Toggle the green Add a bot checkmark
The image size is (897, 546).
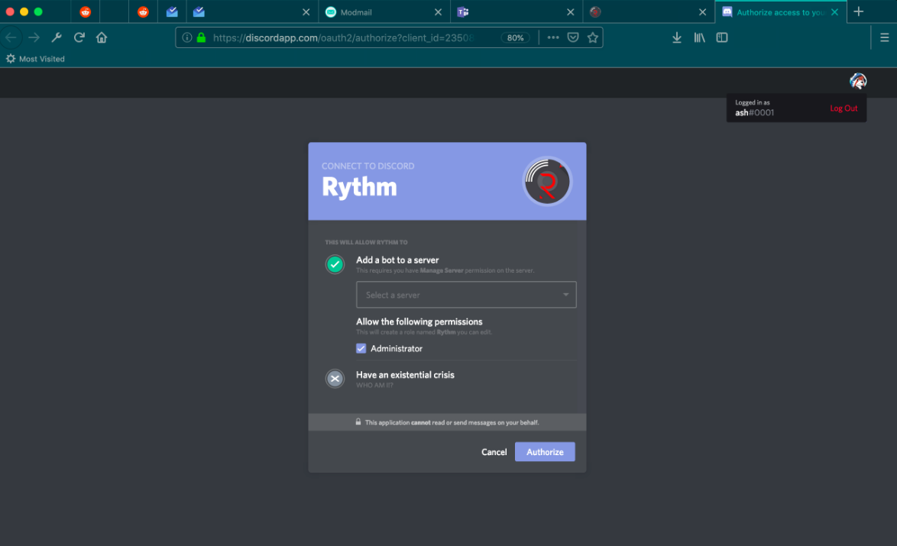coord(335,264)
